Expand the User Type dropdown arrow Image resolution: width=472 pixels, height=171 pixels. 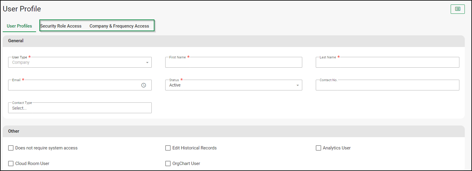click(147, 63)
